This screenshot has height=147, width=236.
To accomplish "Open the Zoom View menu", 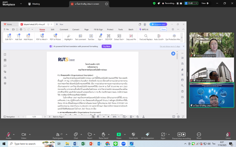I will (205, 3).
